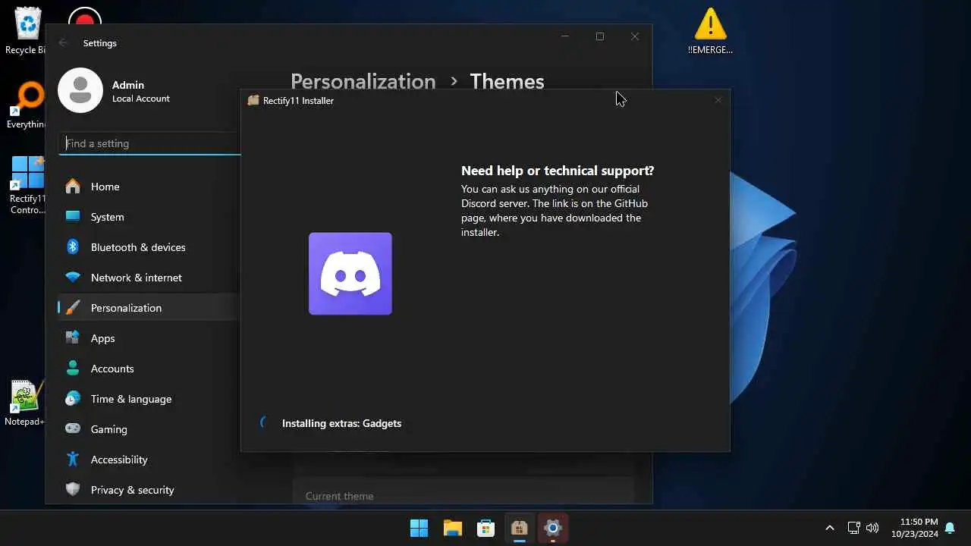The height and width of the screenshot is (546, 971).
Task: Click the 'Current theme' label in Settings
Action: (339, 496)
